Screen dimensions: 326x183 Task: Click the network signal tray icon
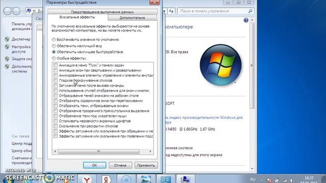coord(285,180)
